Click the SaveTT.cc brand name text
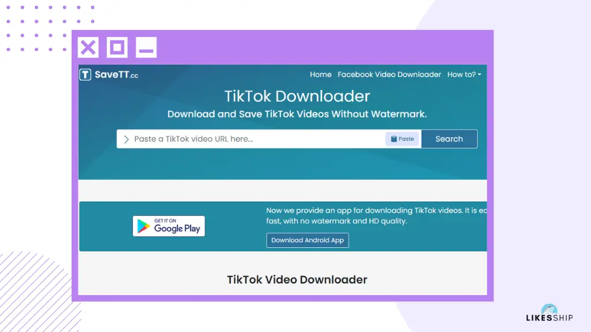This screenshot has width=591, height=332. click(116, 74)
